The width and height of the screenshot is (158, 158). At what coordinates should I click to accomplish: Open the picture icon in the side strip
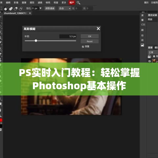coord(143,45)
